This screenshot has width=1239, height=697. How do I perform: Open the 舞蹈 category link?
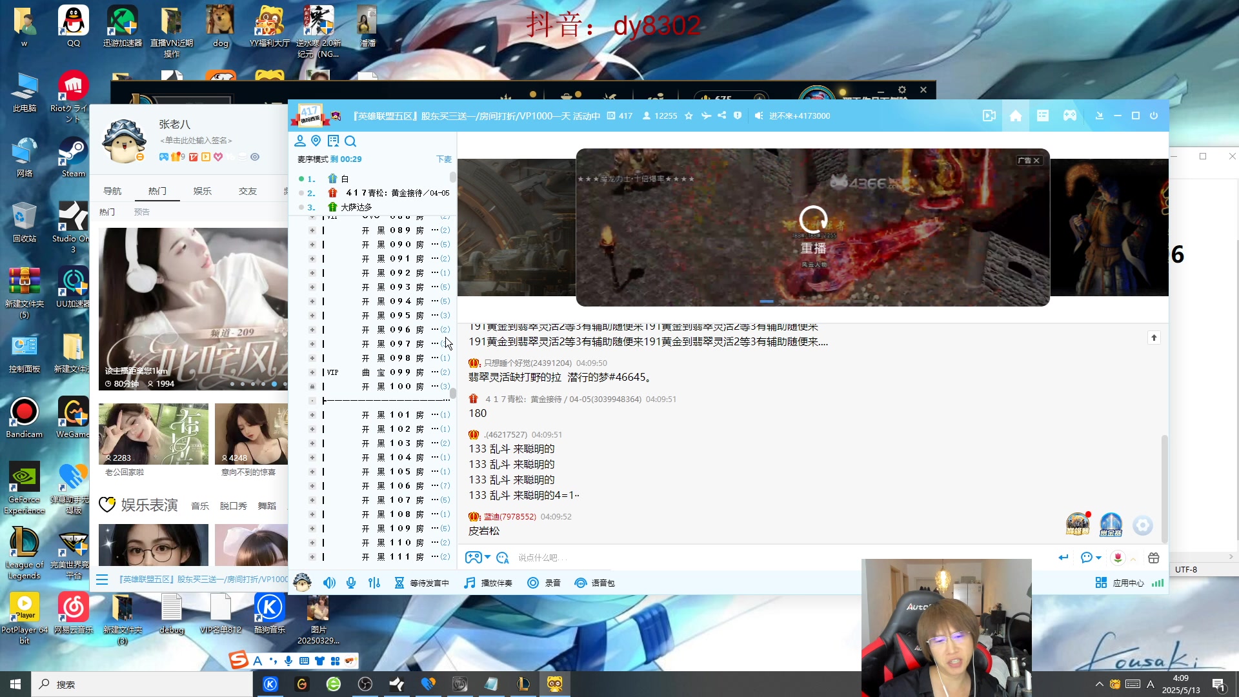point(267,506)
